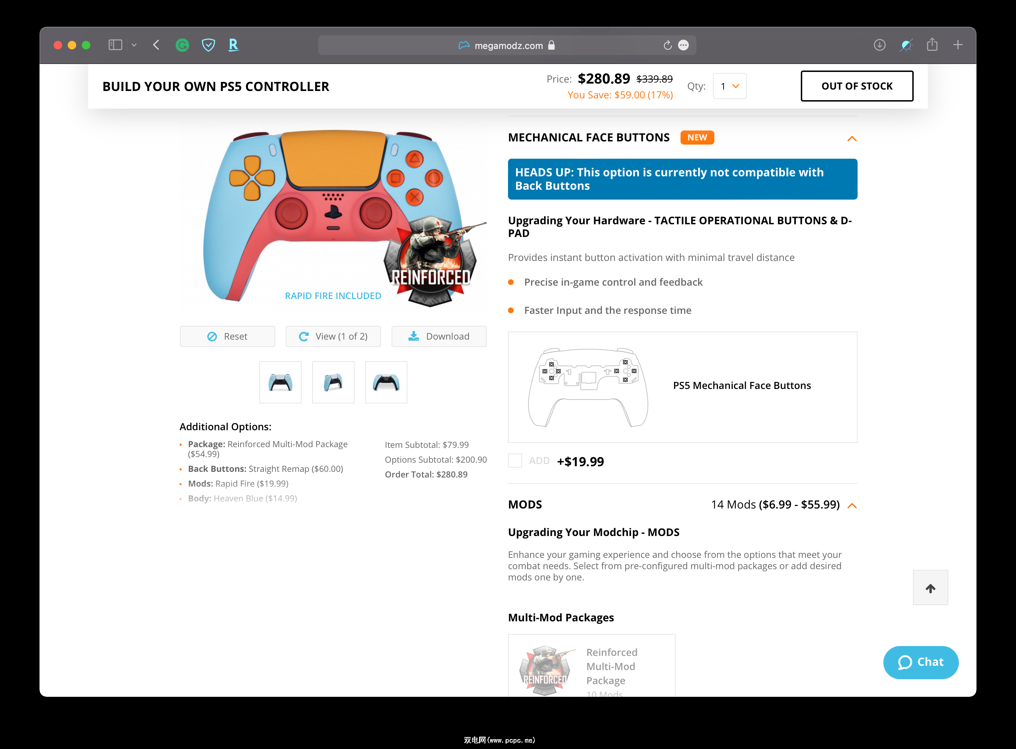Click the Reset button
This screenshot has height=749, width=1016.
point(227,336)
